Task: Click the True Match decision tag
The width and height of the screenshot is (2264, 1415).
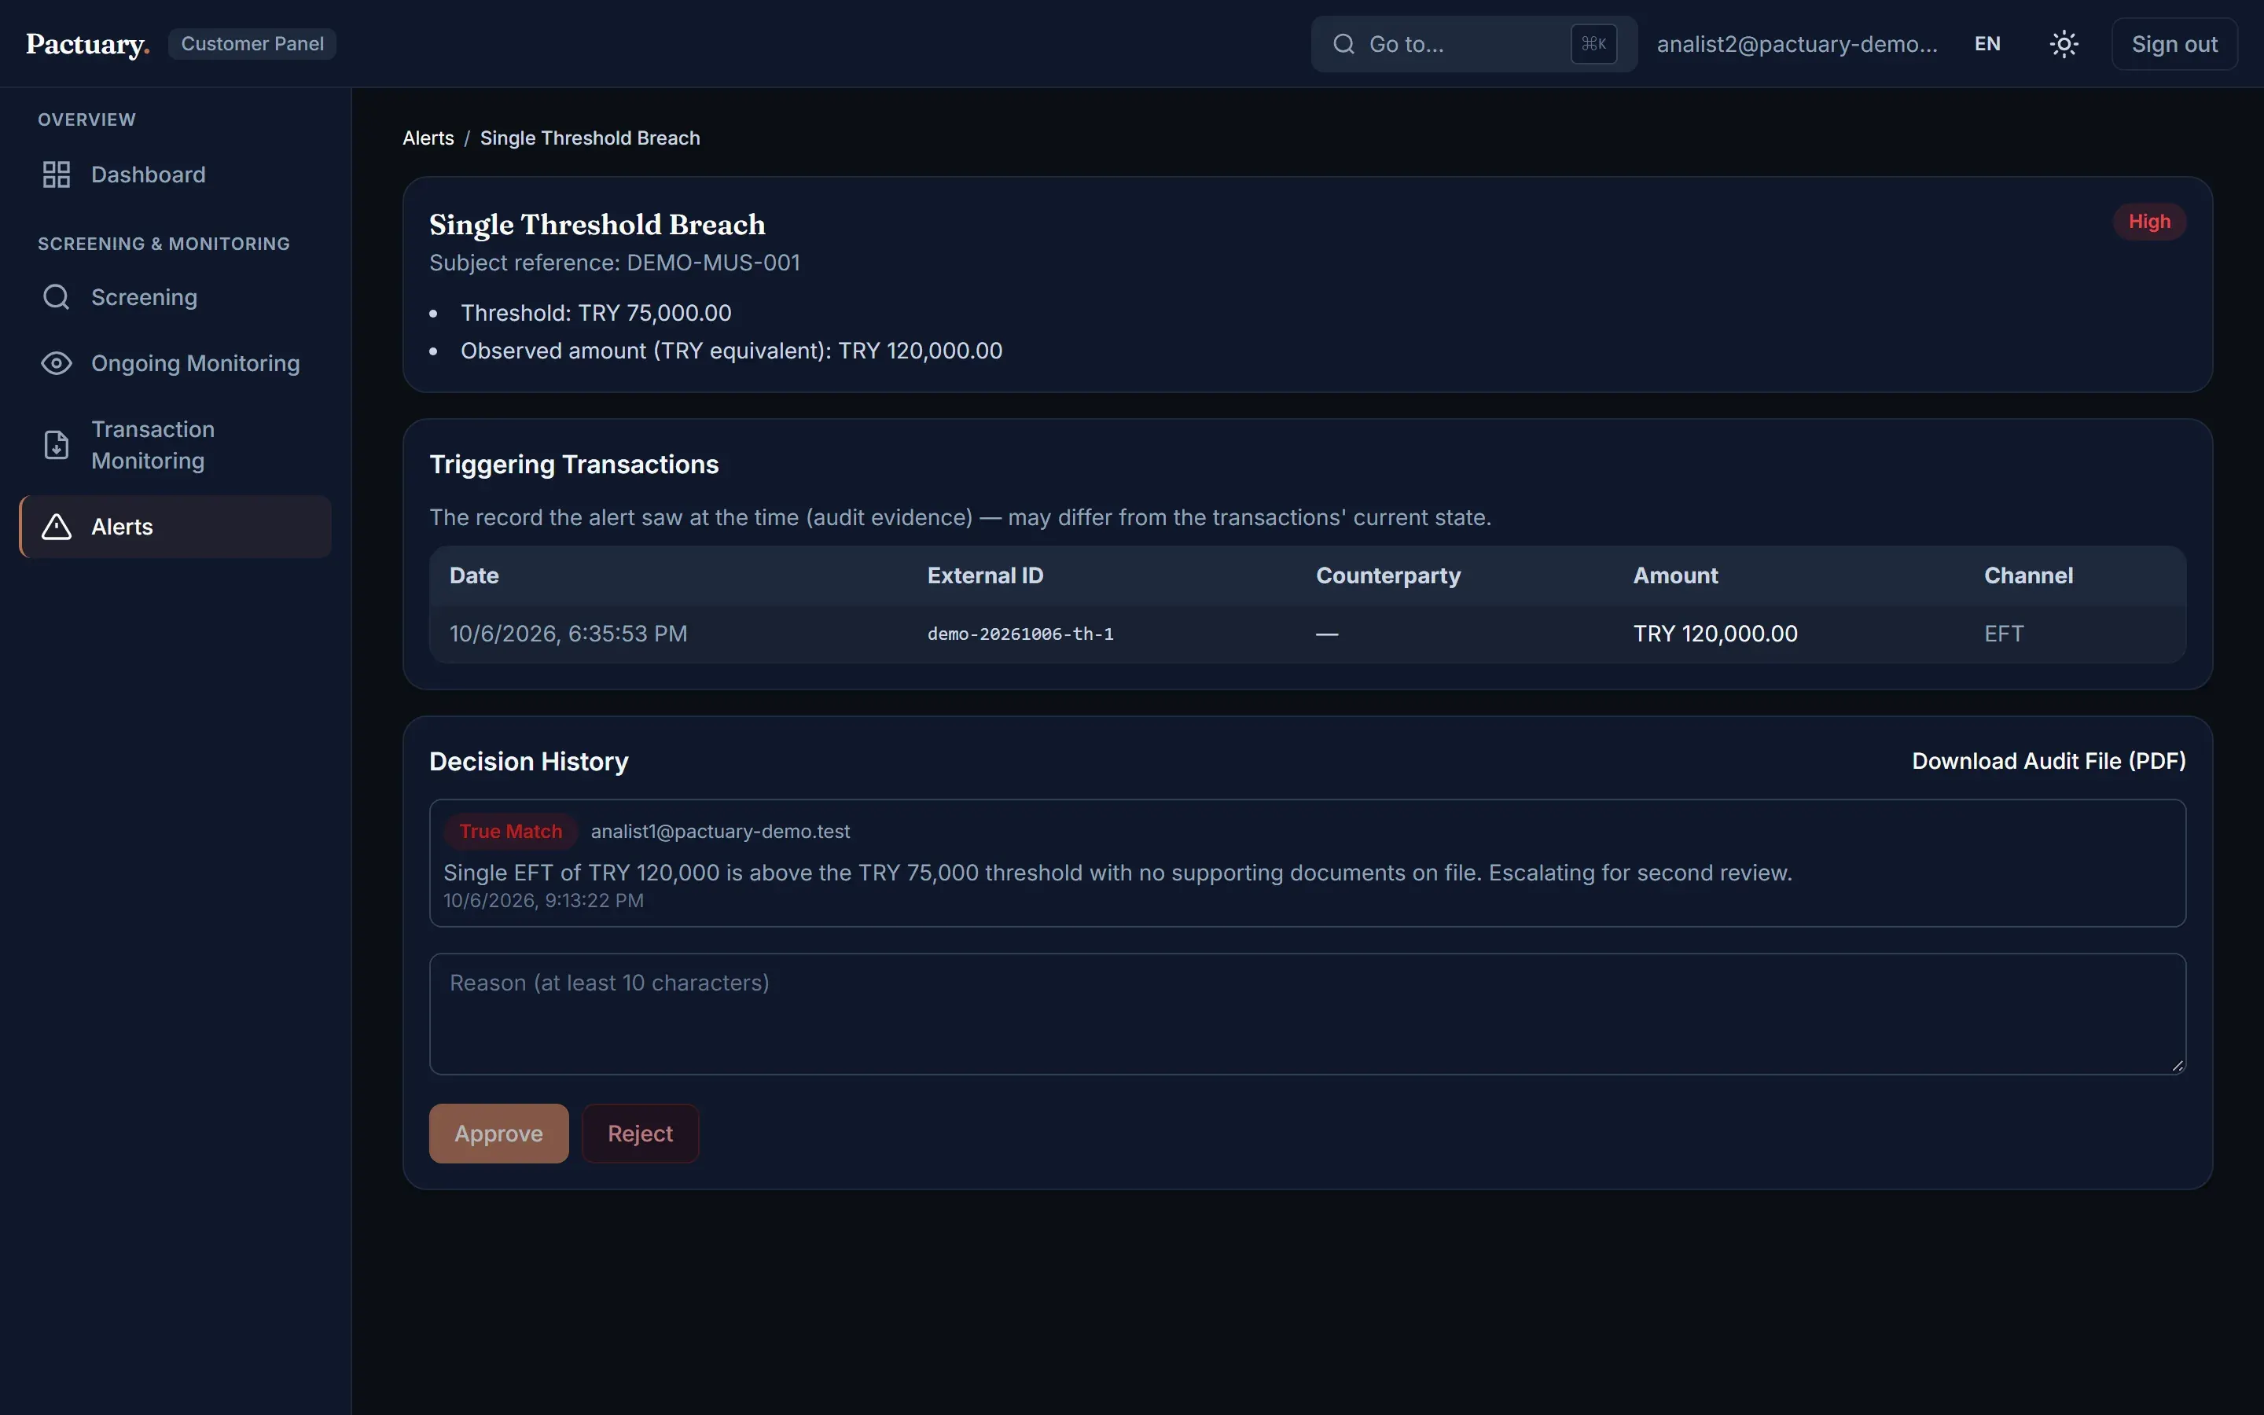Action: [x=511, y=831]
